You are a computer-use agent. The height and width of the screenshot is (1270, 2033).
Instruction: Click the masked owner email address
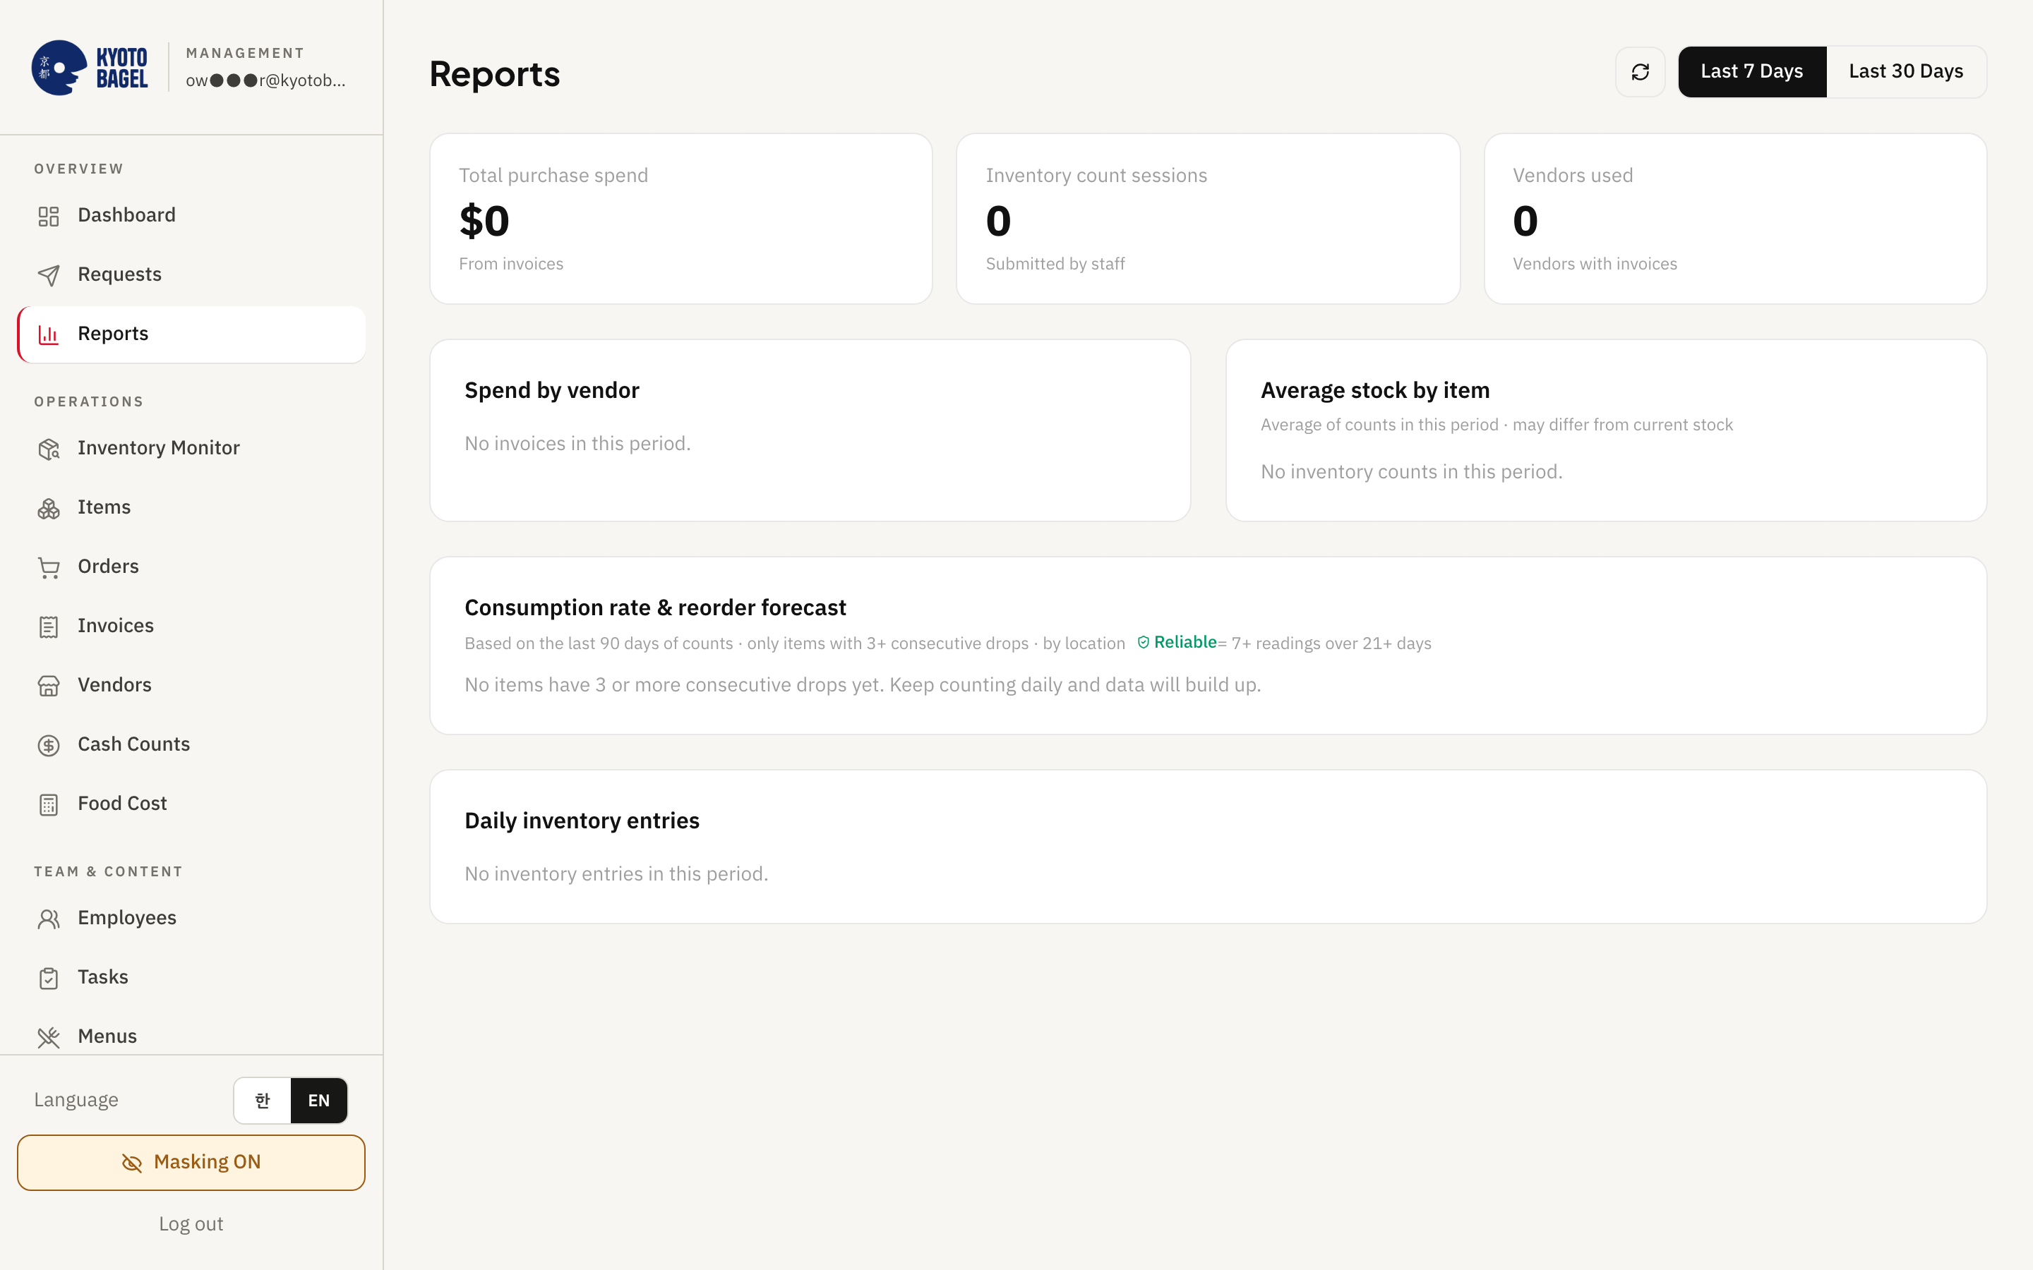click(265, 80)
